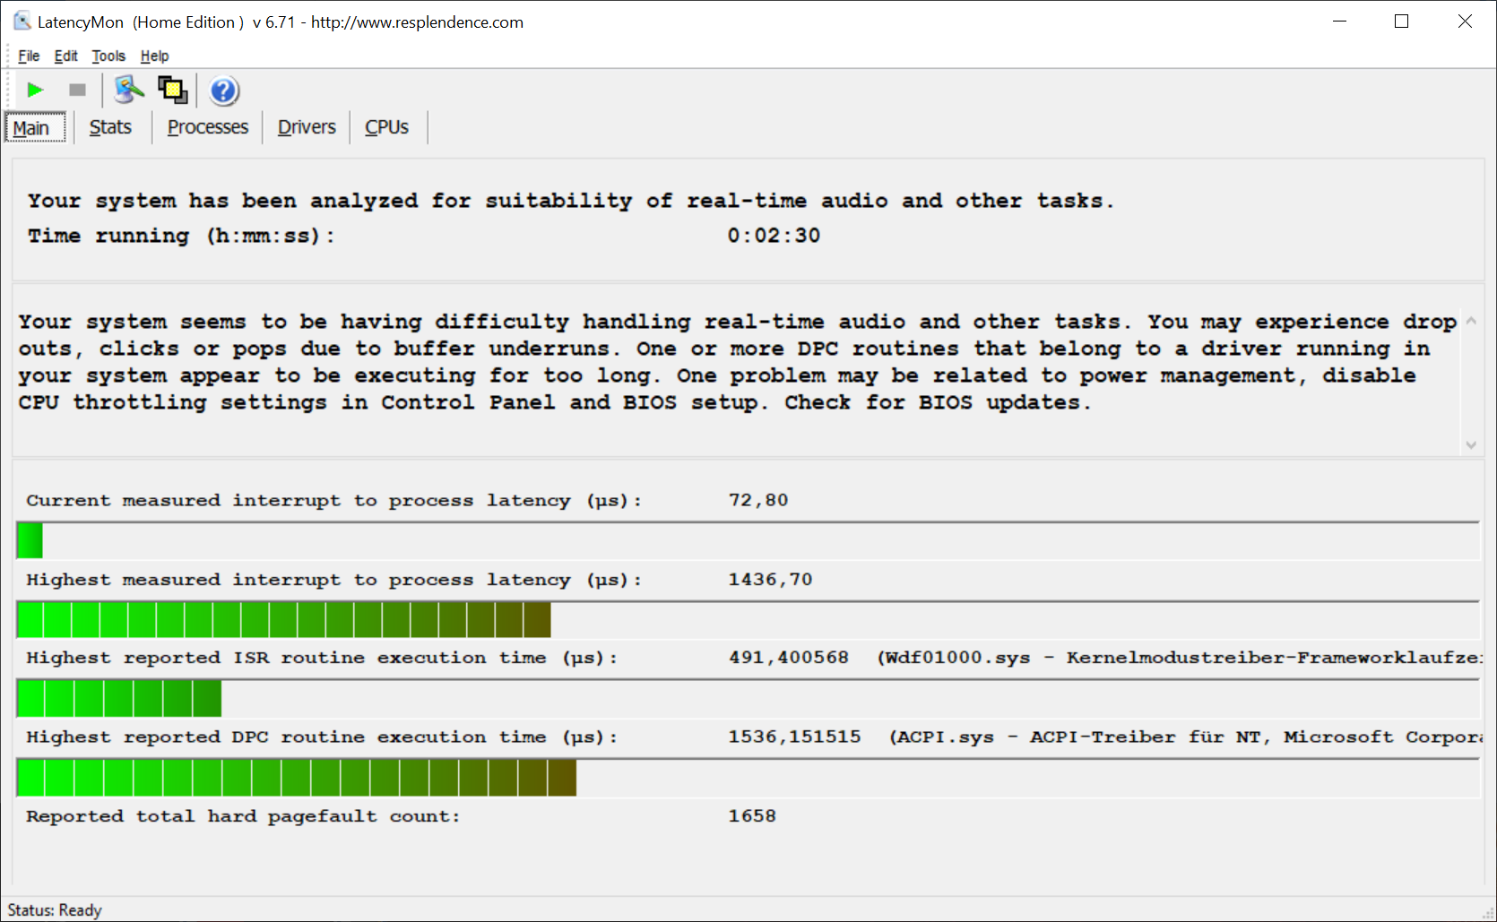Click the highest DPC execution time bar
1497x922 pixels.
[296, 778]
